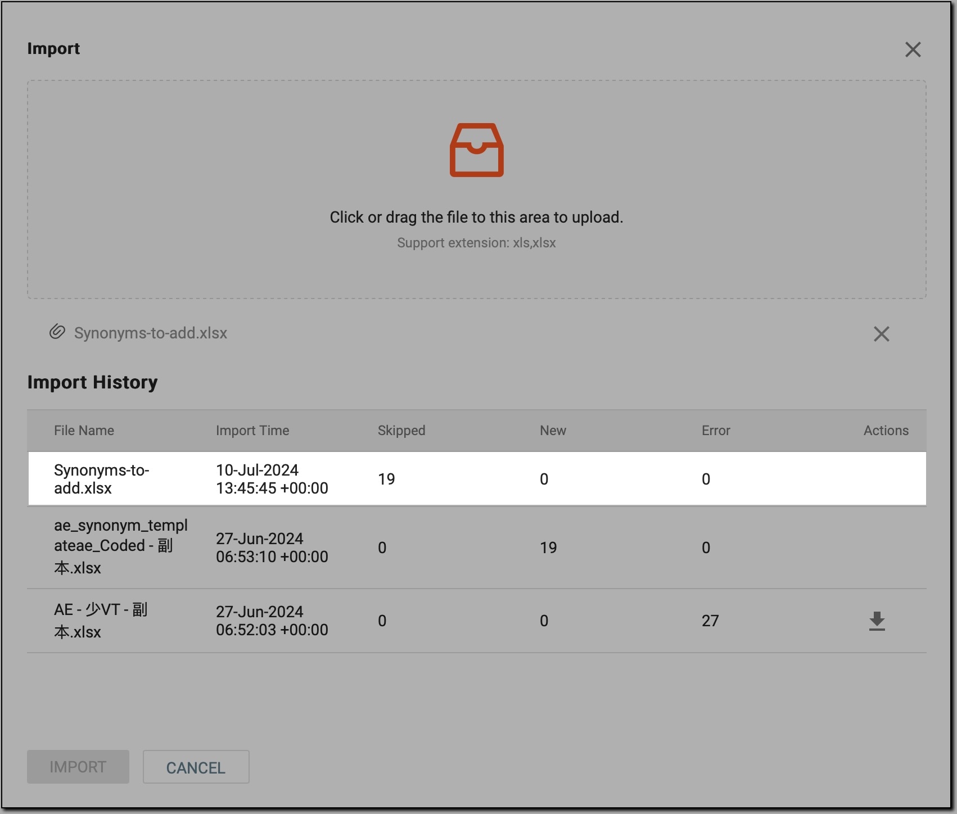Image resolution: width=957 pixels, height=814 pixels.
Task: Select the File Name column header
Action: tap(84, 431)
